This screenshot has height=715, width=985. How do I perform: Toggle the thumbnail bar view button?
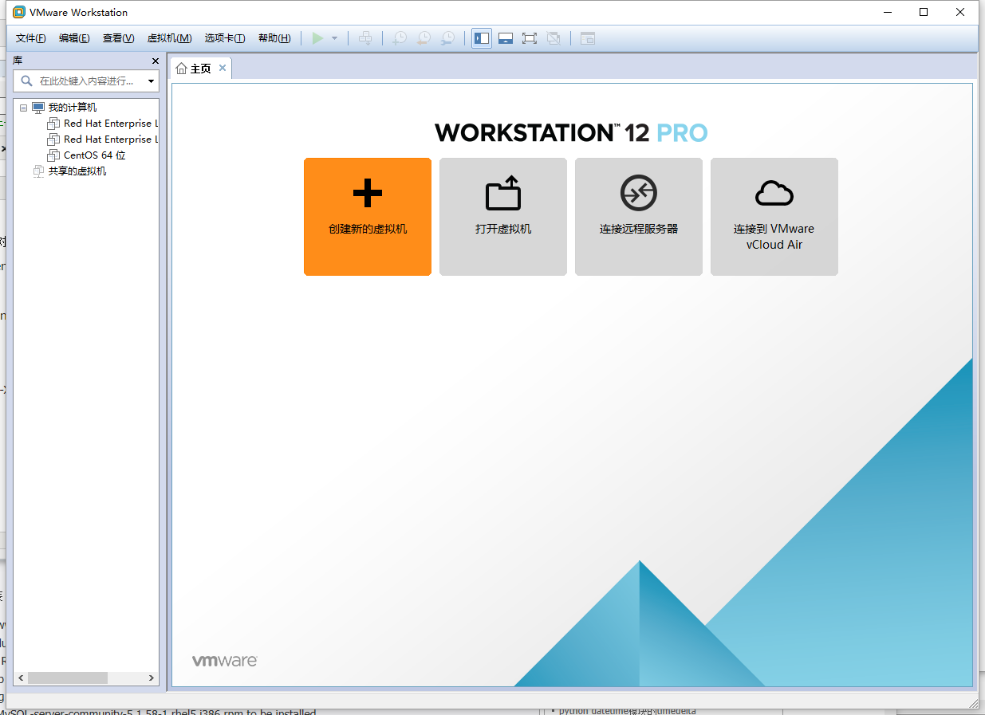(x=506, y=38)
